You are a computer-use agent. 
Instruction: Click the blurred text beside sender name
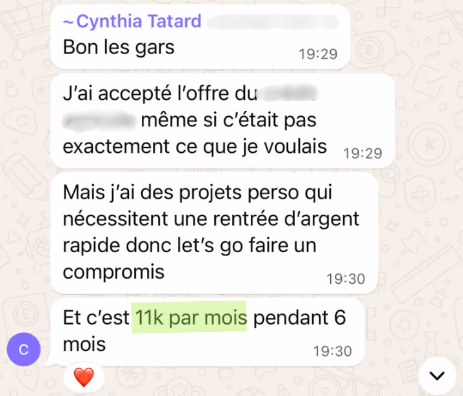tap(273, 22)
